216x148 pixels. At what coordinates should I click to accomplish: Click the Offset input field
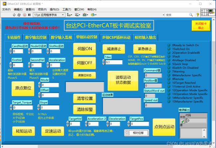point(50,95)
